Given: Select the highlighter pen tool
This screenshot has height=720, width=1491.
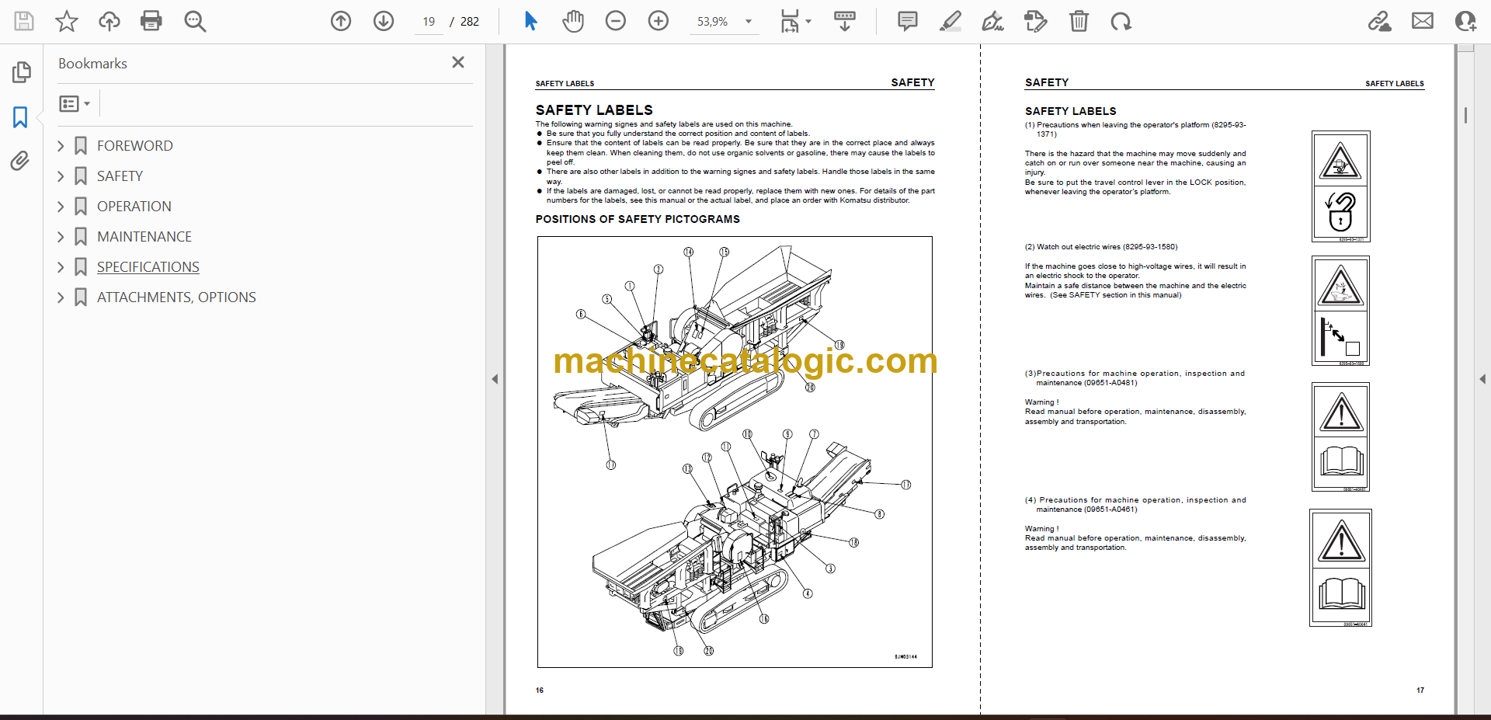Looking at the screenshot, I should (950, 21).
